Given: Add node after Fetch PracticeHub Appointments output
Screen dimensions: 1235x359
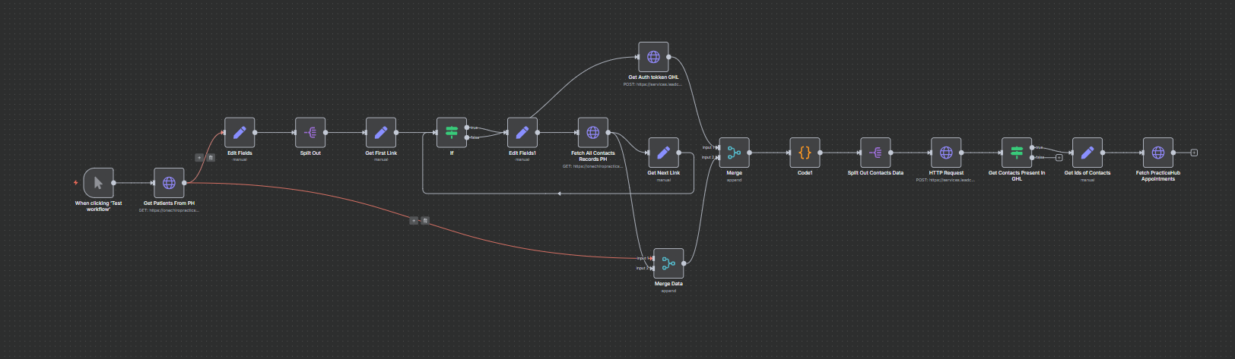Looking at the screenshot, I should coord(1194,153).
